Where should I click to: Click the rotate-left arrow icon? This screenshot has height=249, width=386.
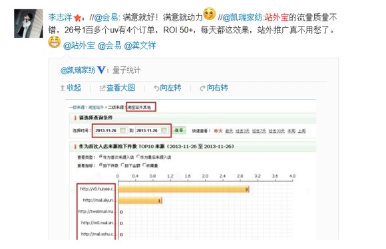pyautogui.click(x=156, y=88)
